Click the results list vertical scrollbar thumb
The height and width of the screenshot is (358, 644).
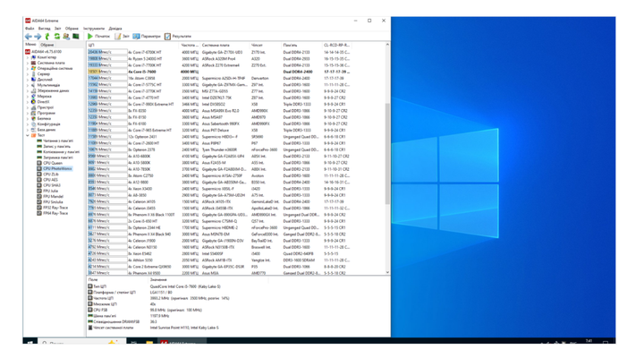tap(387, 154)
